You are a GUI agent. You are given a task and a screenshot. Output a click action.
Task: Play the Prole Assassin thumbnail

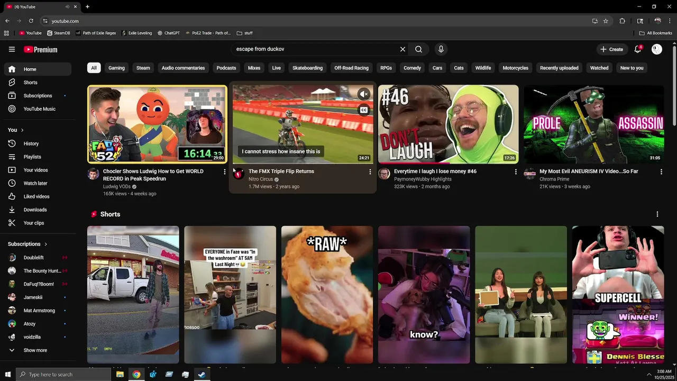[594, 124]
